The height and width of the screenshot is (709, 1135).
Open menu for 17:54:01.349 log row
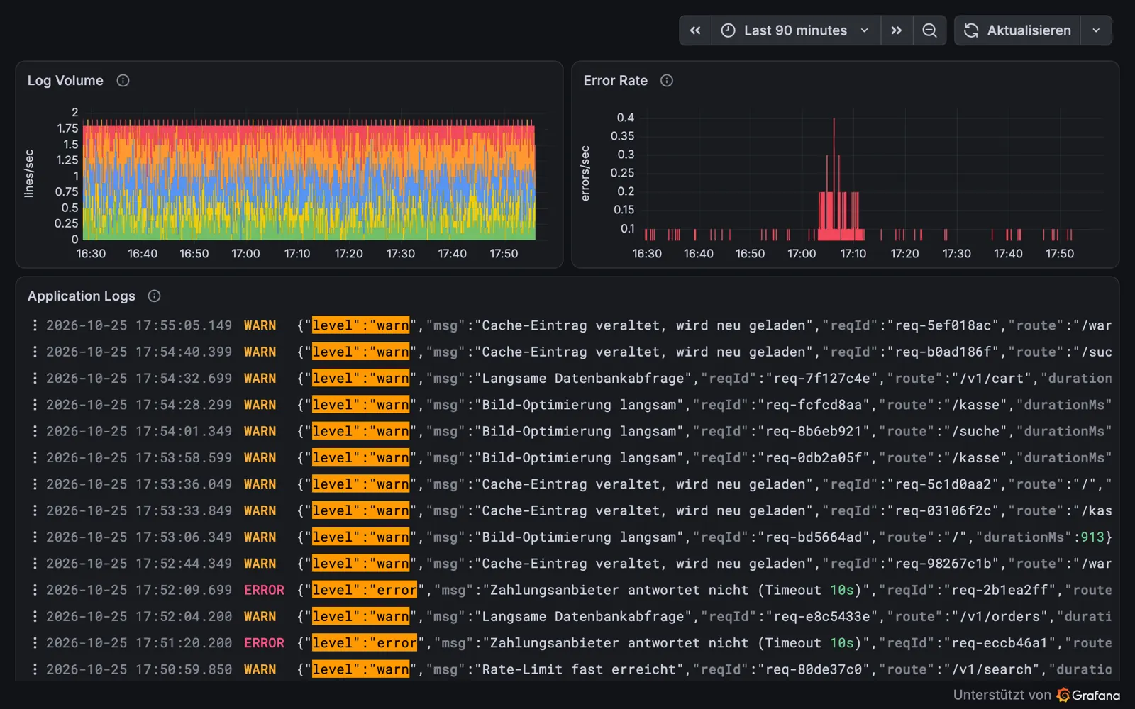[x=35, y=431]
